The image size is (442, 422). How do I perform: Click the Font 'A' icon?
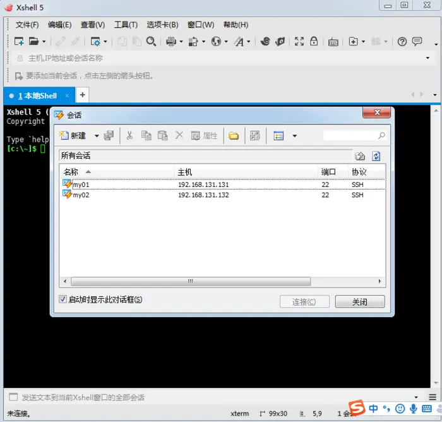(239, 42)
